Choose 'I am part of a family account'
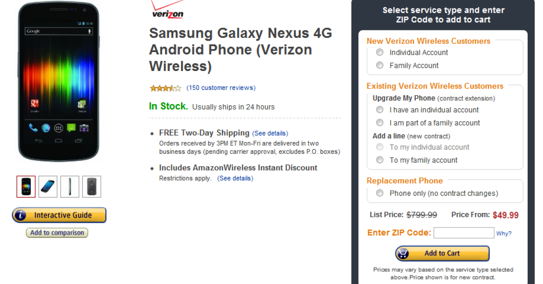This screenshot has width=543, height=284. point(380,123)
